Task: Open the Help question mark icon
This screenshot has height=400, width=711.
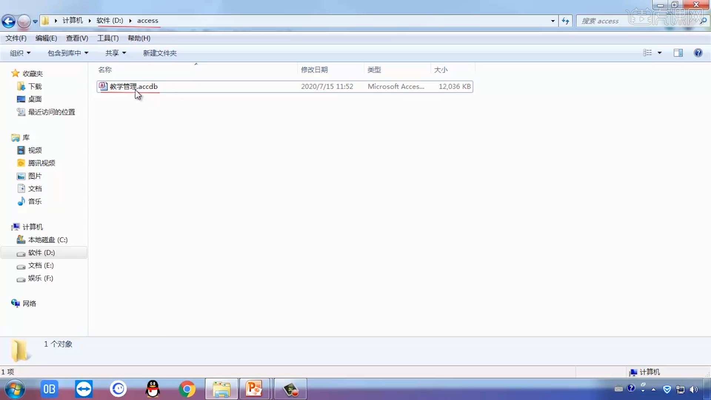Action: tap(698, 53)
